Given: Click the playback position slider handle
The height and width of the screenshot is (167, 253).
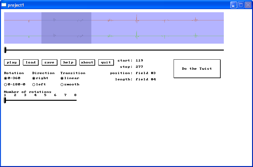Looking at the screenshot, I should click(x=5, y=50).
